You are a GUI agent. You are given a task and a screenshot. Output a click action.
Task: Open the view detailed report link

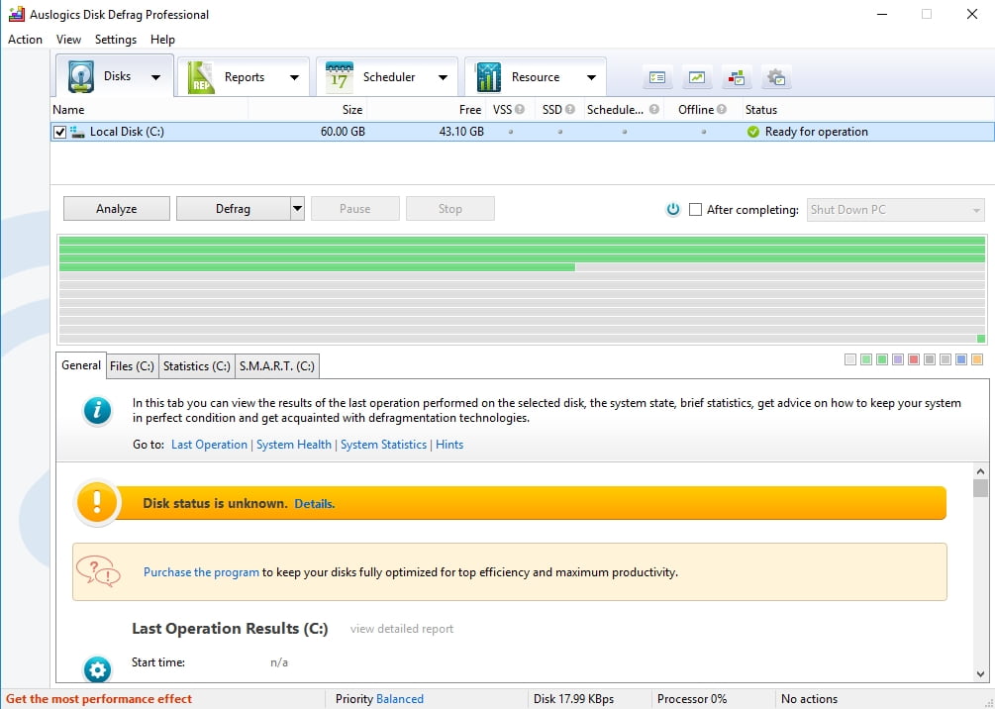tap(402, 629)
